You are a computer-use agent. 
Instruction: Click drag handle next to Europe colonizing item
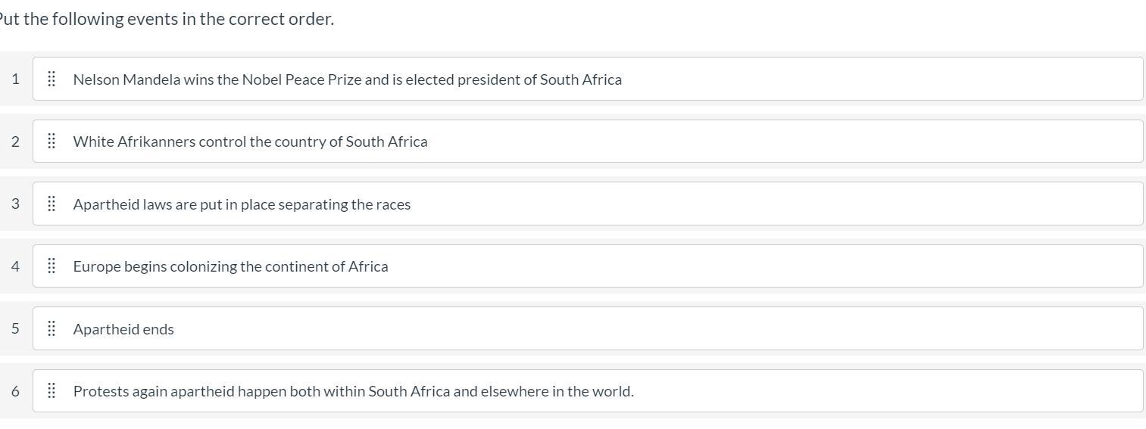52,266
